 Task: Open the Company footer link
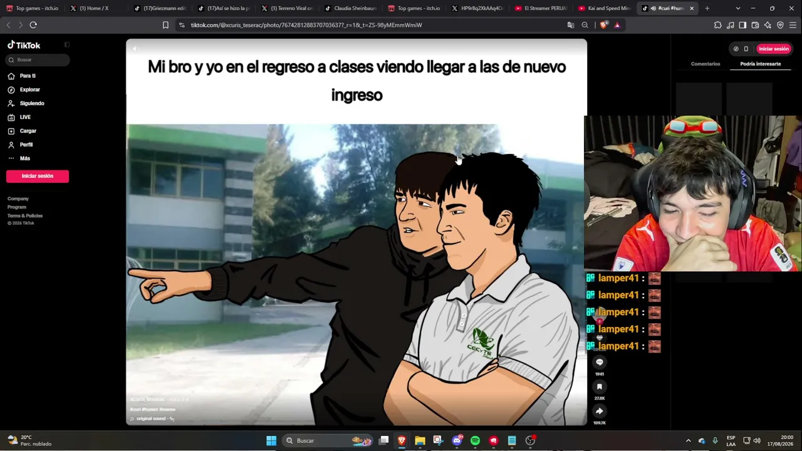18,199
